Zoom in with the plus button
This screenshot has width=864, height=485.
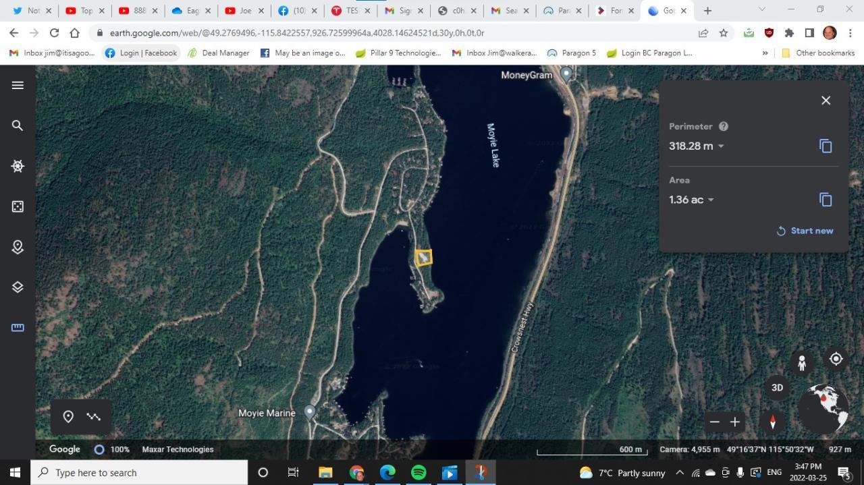(735, 422)
